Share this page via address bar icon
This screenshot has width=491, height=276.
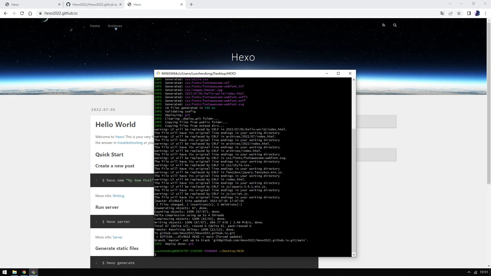click(451, 13)
